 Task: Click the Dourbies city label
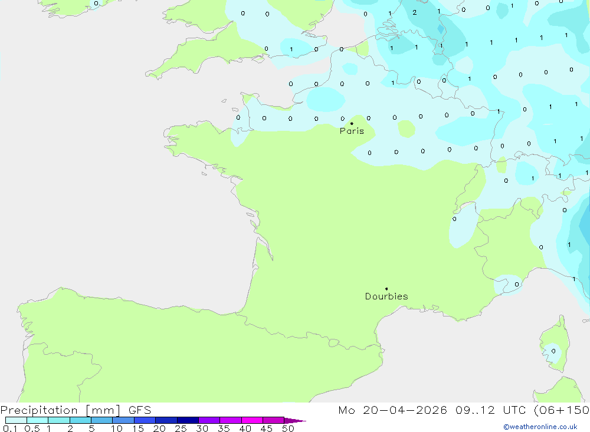(386, 296)
